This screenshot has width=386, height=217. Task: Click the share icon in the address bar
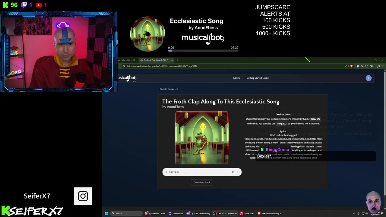(x=346, y=66)
